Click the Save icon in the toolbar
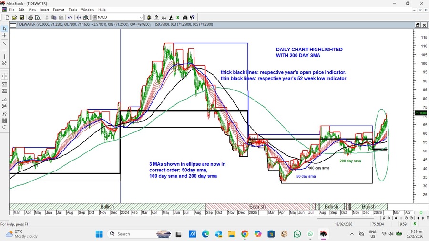429x241 pixels. pyautogui.click(x=21, y=18)
